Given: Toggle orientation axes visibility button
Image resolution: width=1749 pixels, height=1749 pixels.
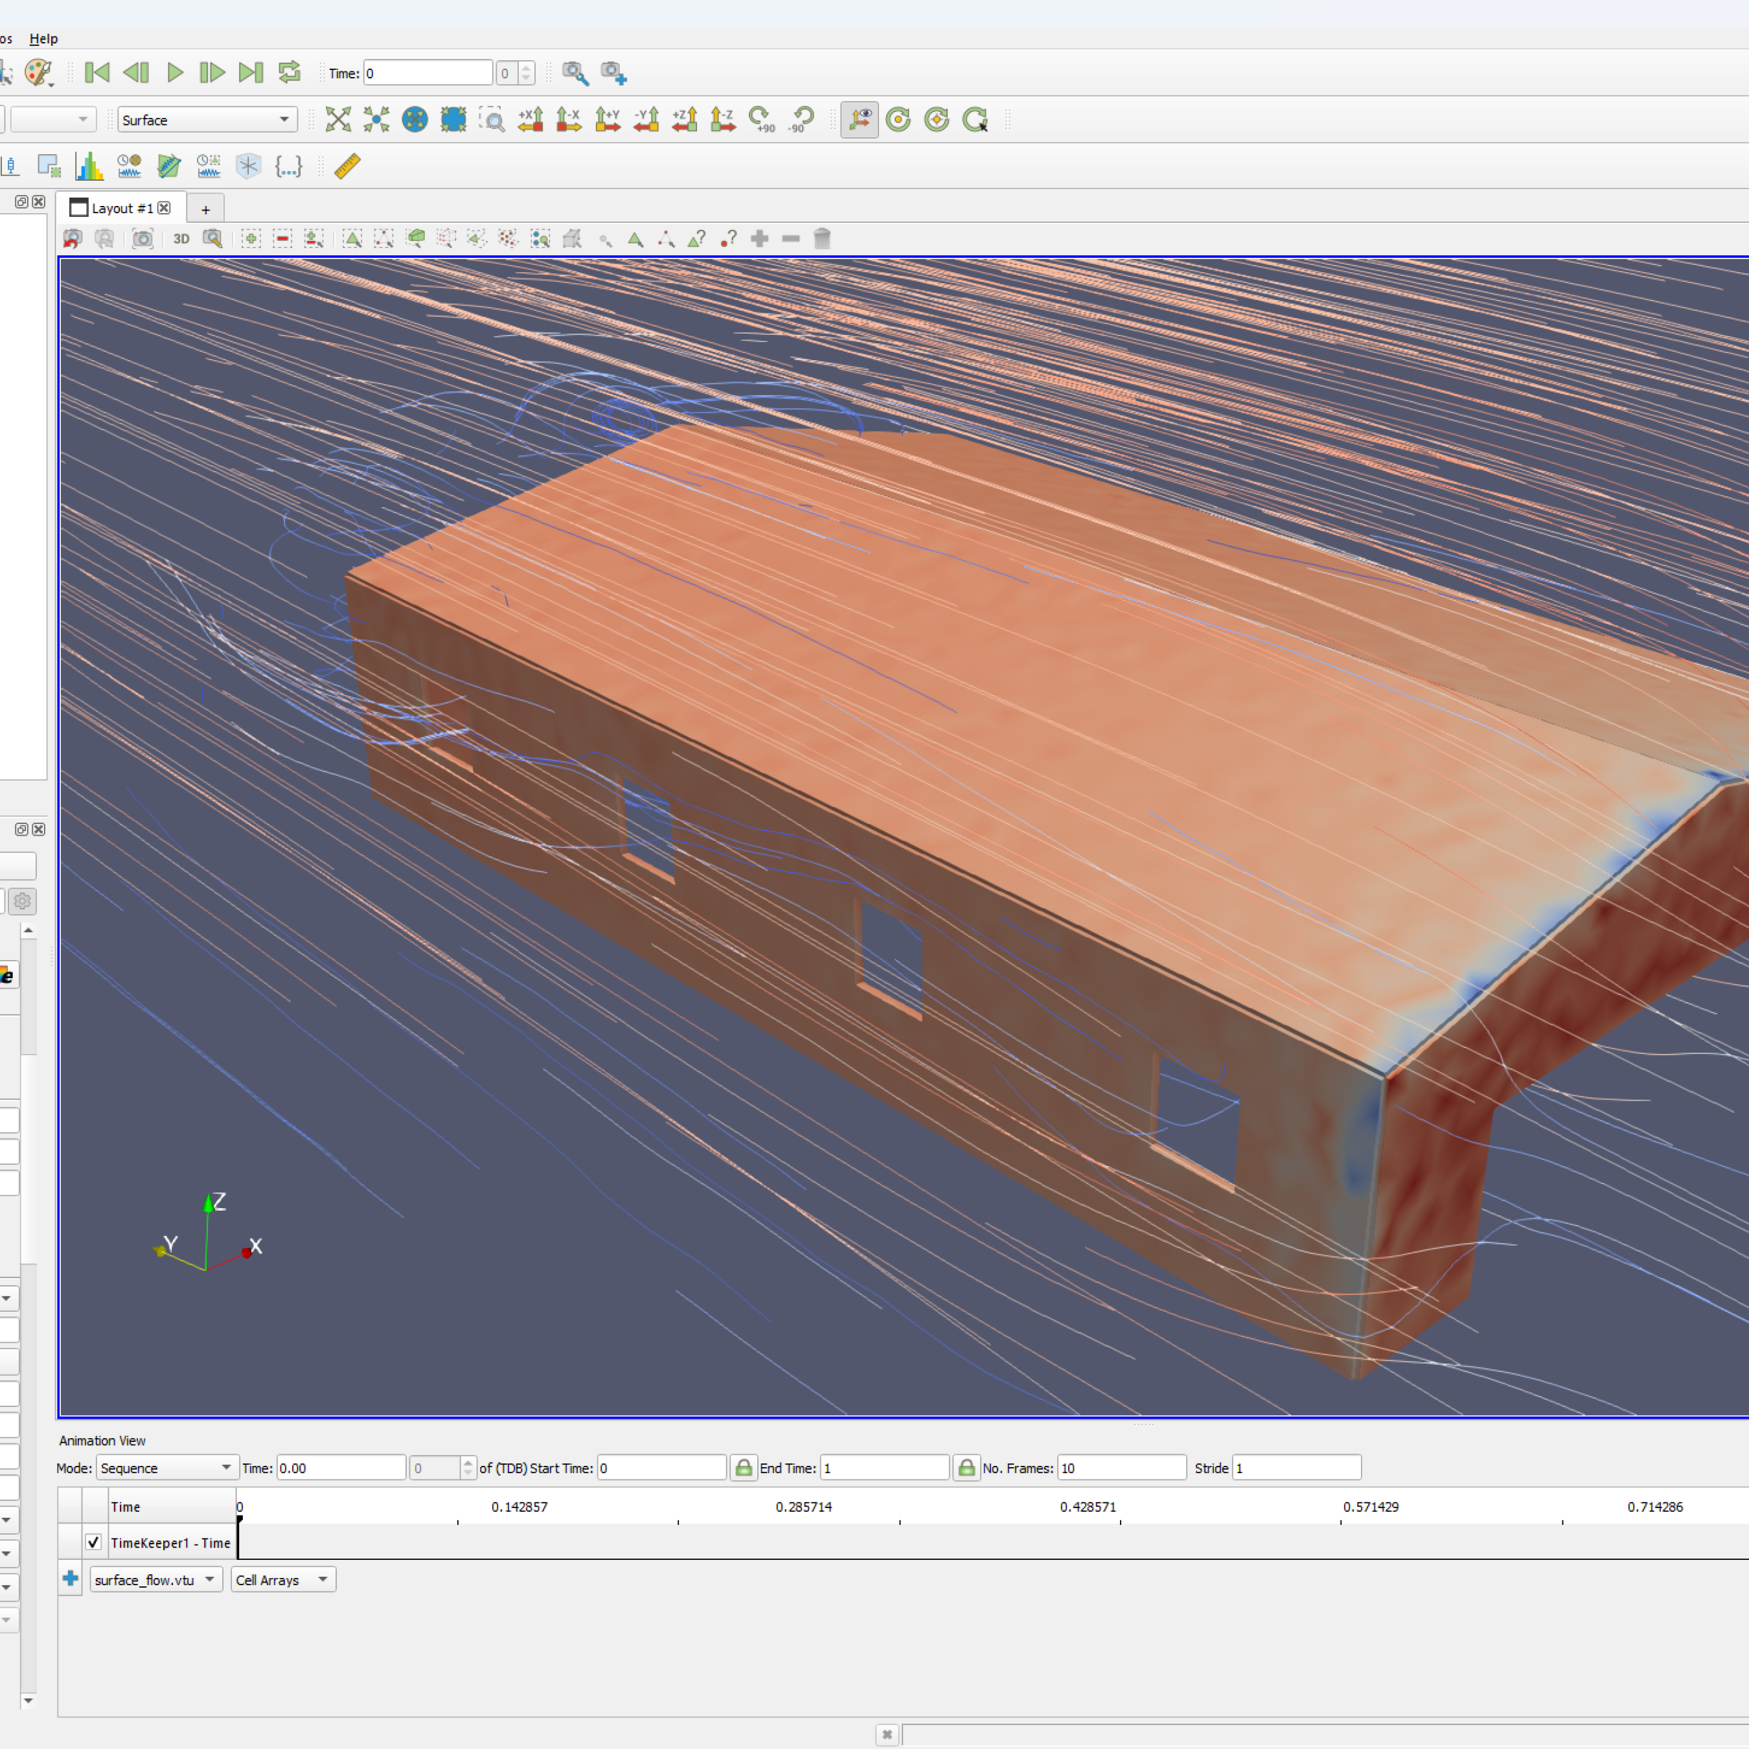Looking at the screenshot, I should pyautogui.click(x=859, y=119).
